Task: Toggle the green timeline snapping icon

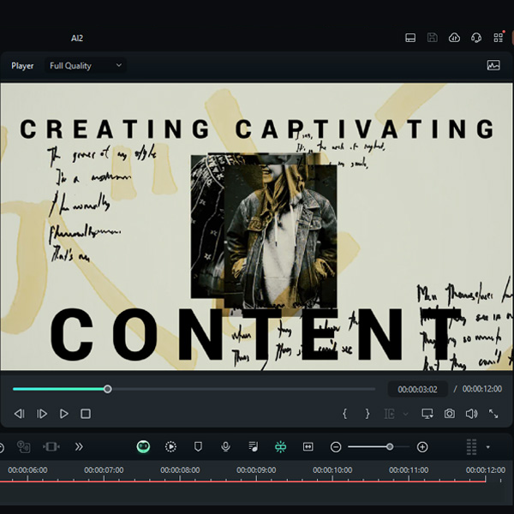Action: (280, 446)
